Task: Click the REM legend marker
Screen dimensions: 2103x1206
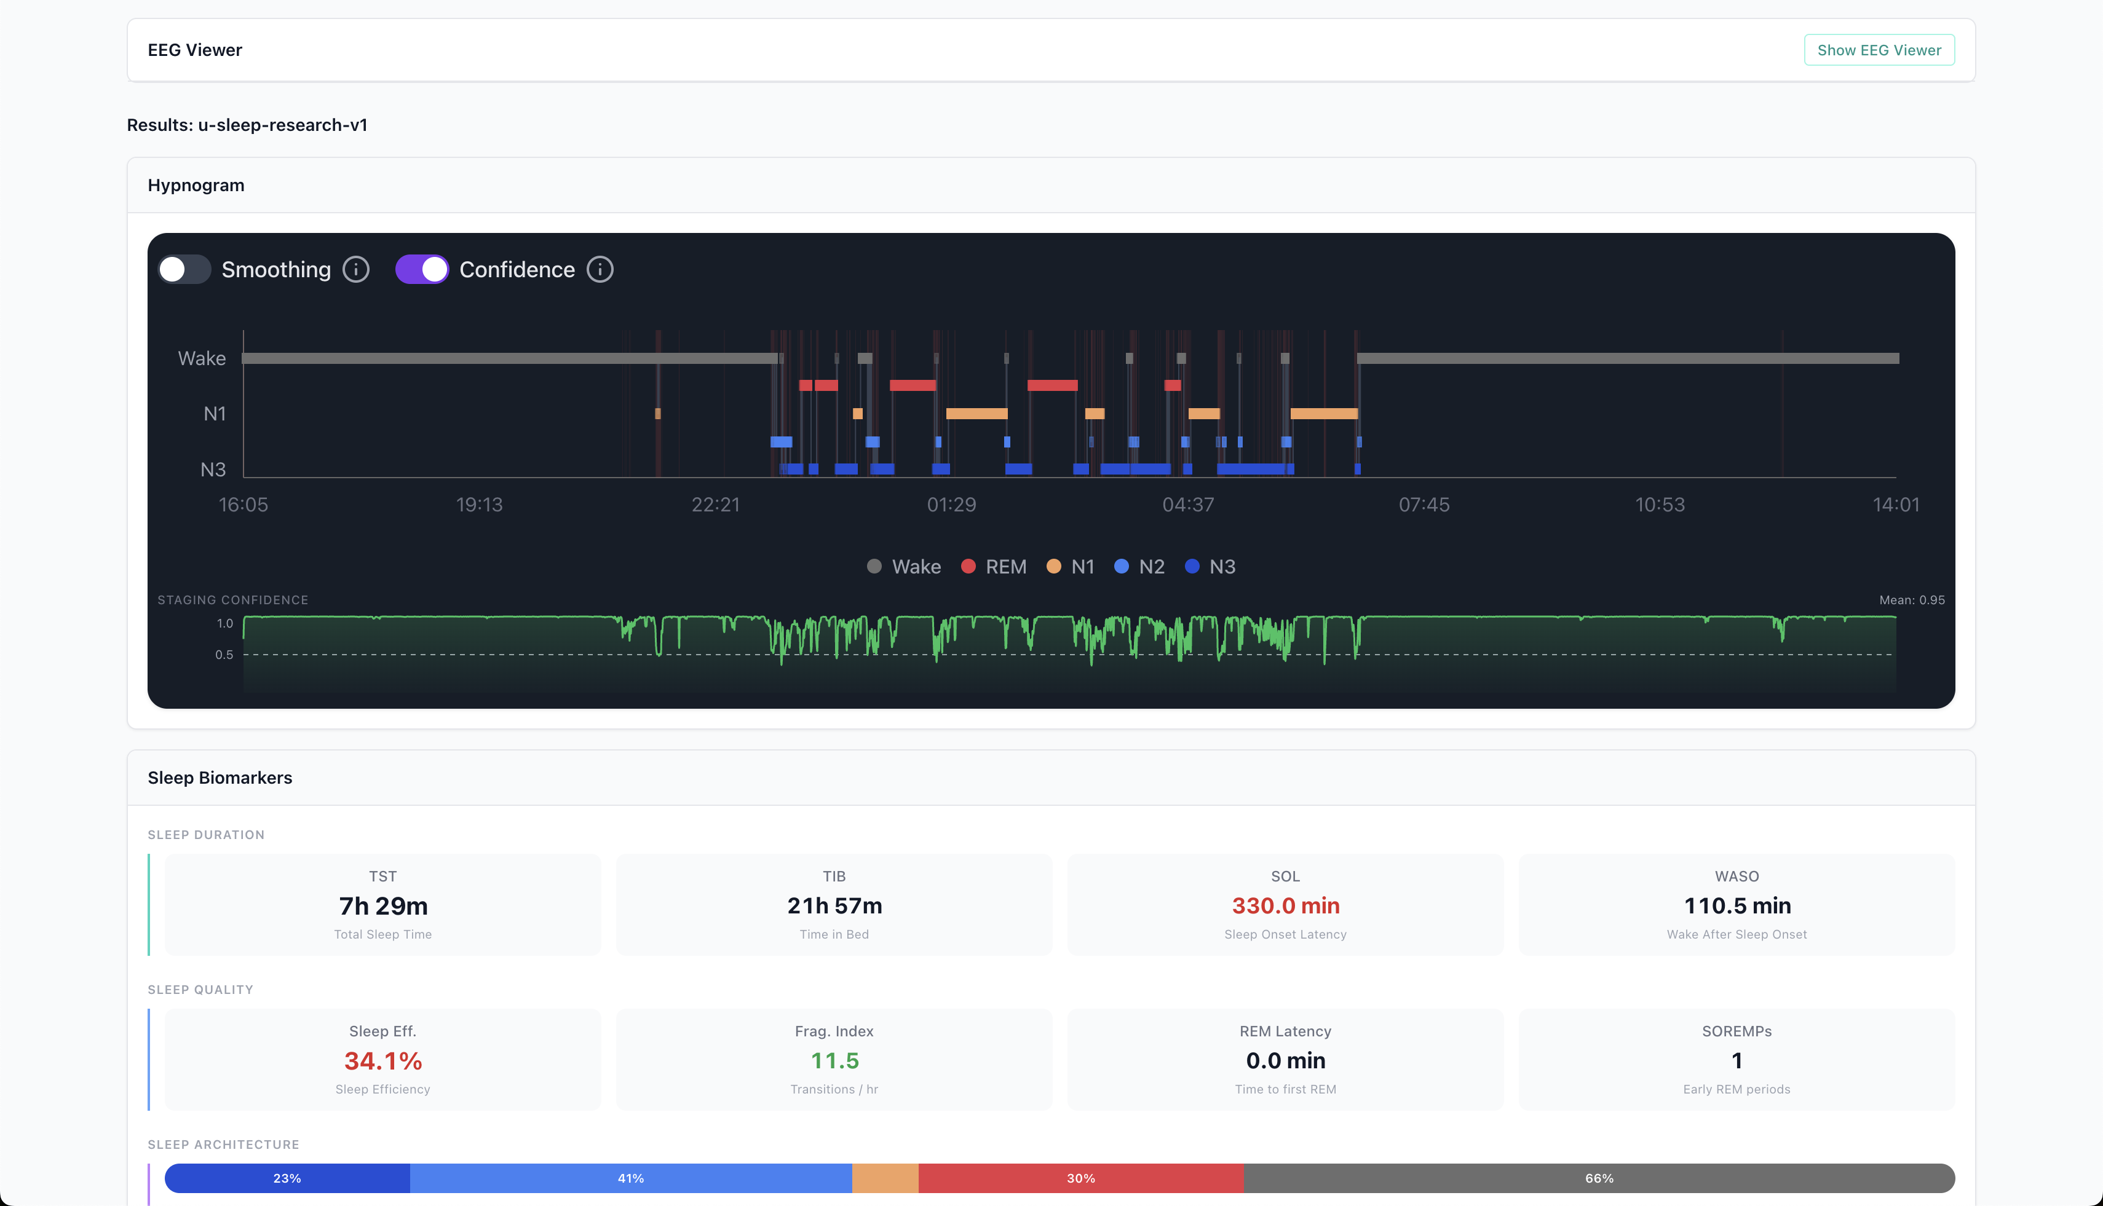Action: tap(967, 567)
